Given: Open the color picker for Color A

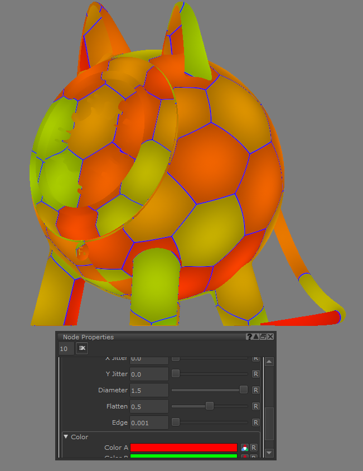Looking at the screenshot, I should tap(244, 448).
